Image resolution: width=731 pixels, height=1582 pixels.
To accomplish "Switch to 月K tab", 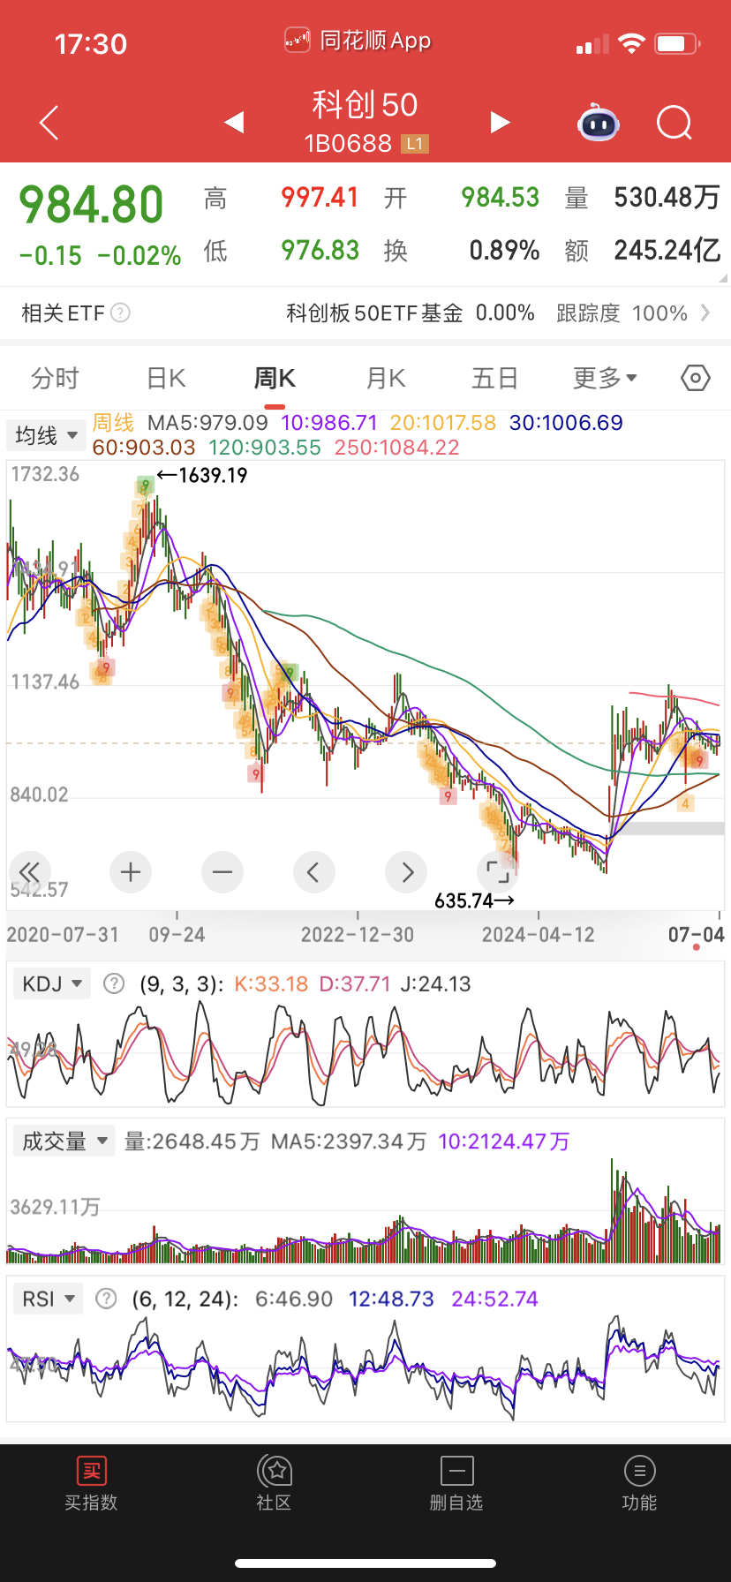I will point(386,379).
